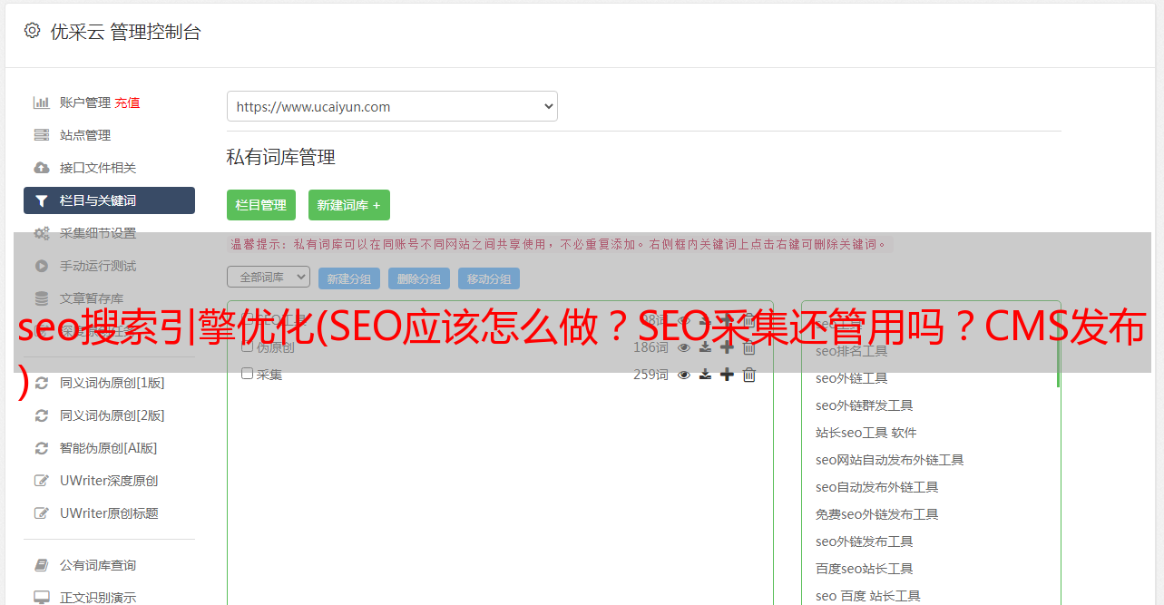The width and height of the screenshot is (1164, 605).
Task: Select keyword seo自动发布外链工具
Action: click(877, 487)
